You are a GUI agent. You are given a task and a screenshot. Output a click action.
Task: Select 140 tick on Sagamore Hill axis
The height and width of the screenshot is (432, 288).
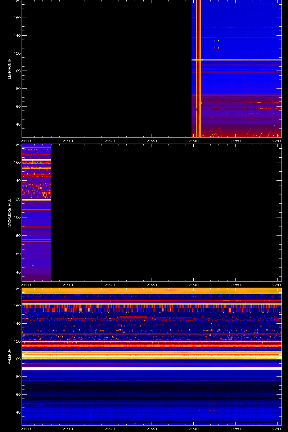coord(17,181)
